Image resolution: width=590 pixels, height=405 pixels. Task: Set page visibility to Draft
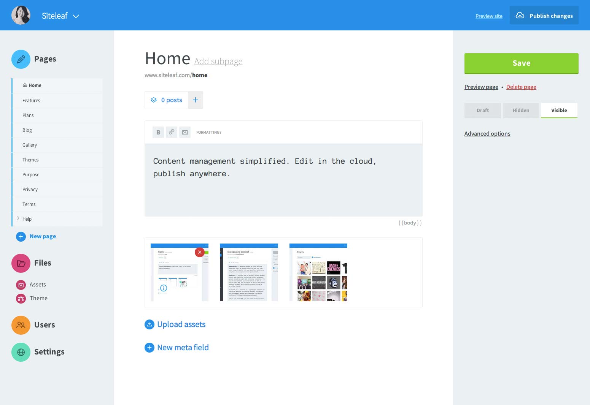[483, 111]
